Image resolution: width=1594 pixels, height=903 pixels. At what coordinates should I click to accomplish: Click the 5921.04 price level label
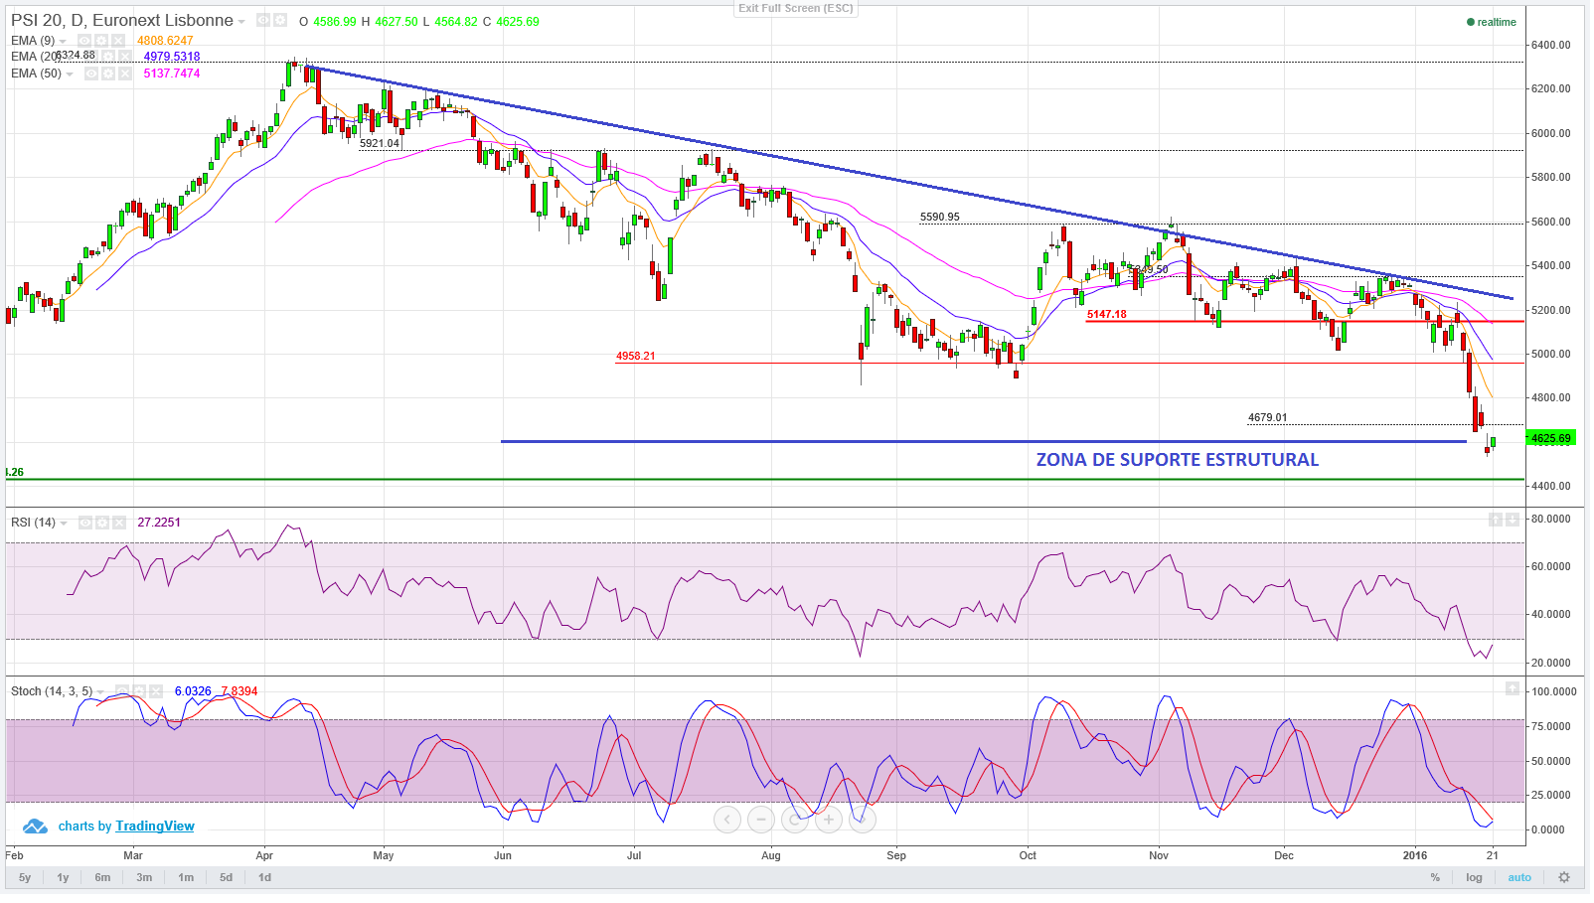[x=380, y=143]
